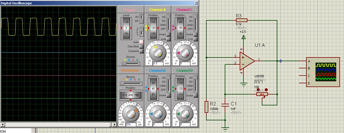344x133 pixels.
Task: Move the Horizontal Source selector slider
Action: [x=131, y=84]
